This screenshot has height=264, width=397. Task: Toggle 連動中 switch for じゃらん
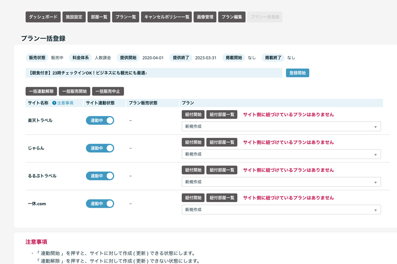click(100, 148)
